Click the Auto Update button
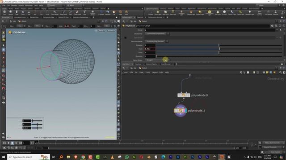Image resolution: width=286 pixels, height=160 pixels. click(275, 152)
